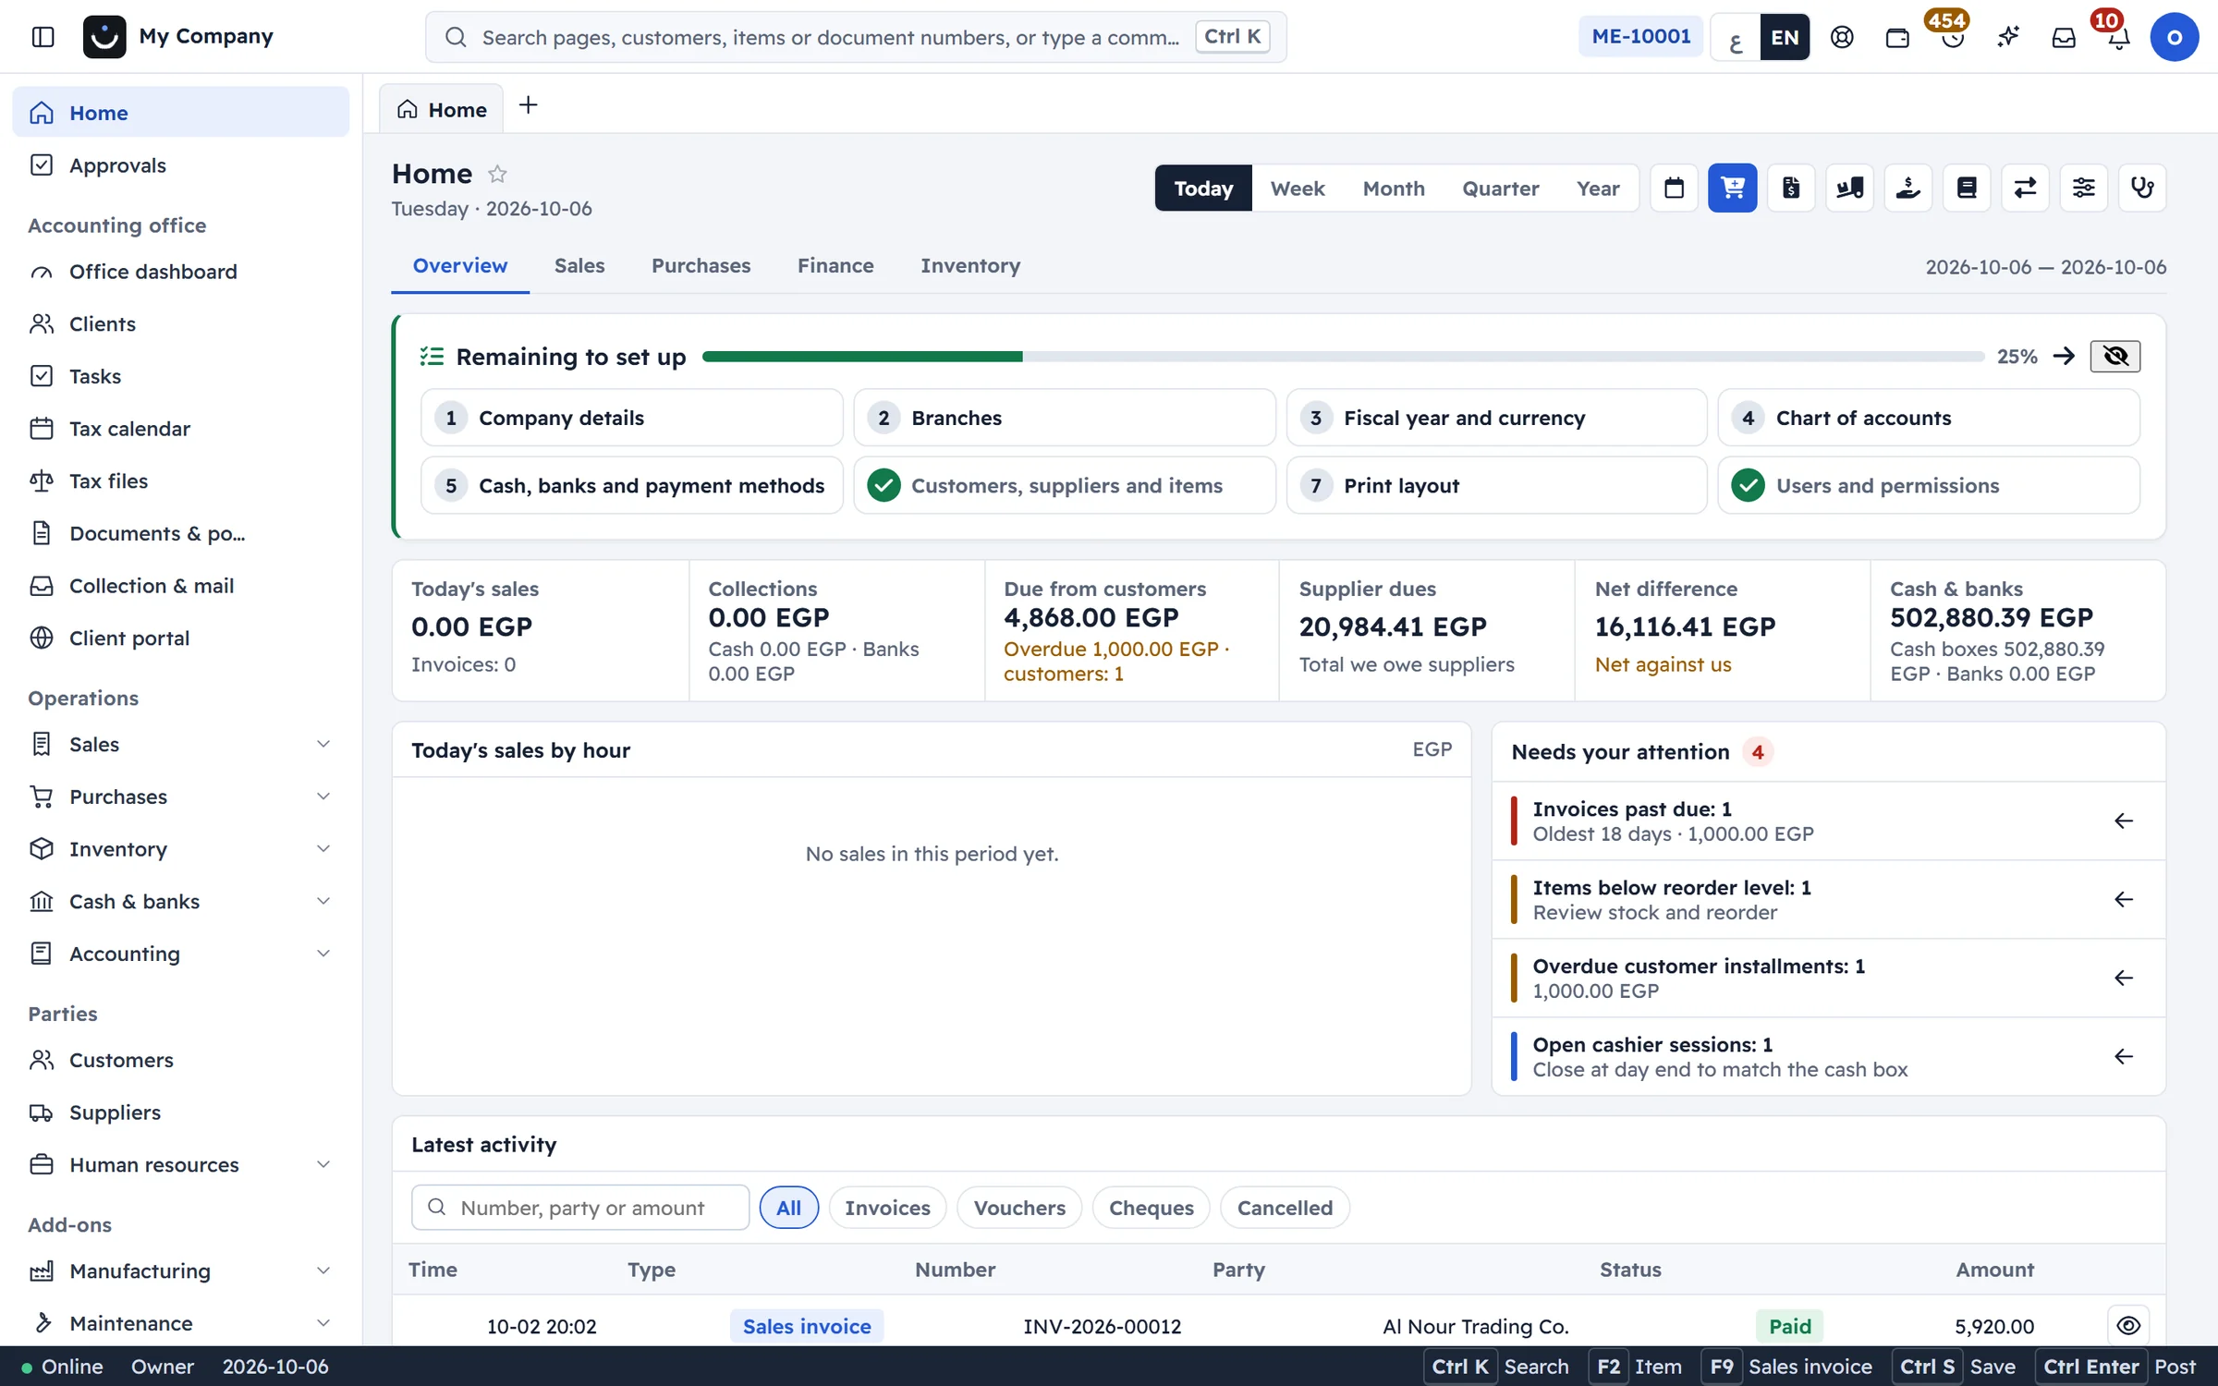The image size is (2218, 1386).
Task: Expand the Sales sidebar menu
Action: [x=181, y=744]
